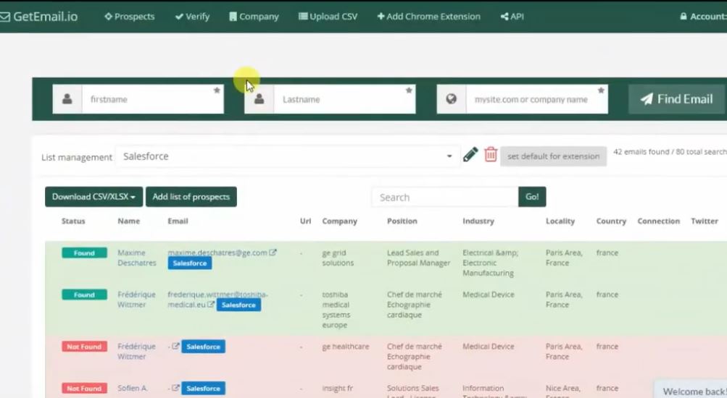Click the Name column header

click(128, 221)
